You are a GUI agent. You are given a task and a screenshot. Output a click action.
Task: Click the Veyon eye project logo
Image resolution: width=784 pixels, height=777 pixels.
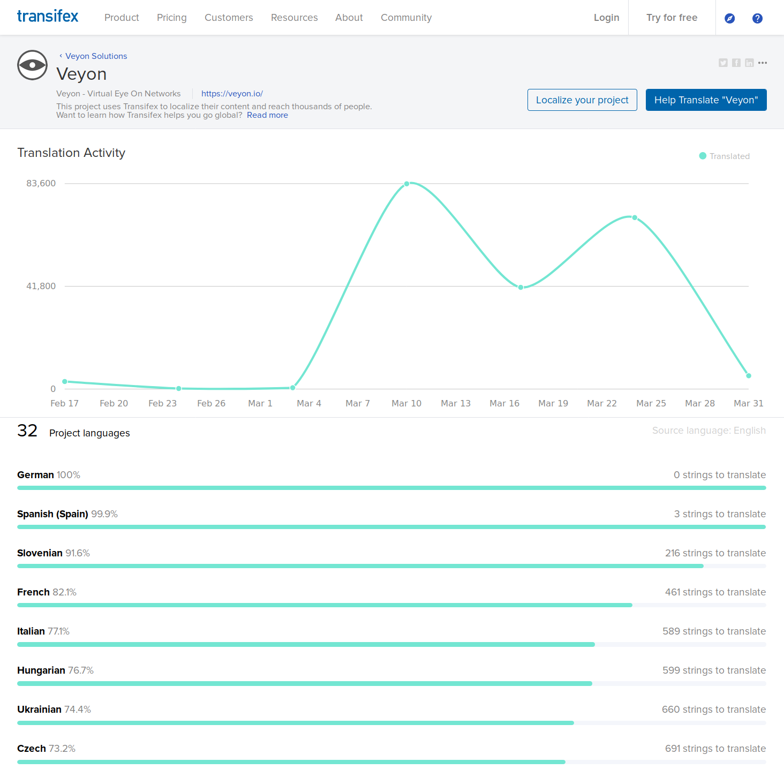coord(33,65)
